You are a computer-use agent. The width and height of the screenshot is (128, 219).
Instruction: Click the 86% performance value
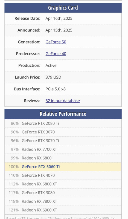click(15, 123)
